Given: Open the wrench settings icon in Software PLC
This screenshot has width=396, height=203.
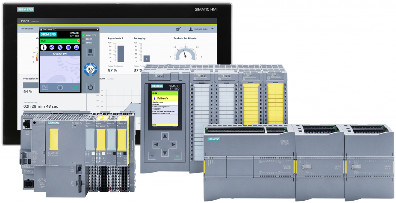Looking at the screenshot, I should [60, 47].
